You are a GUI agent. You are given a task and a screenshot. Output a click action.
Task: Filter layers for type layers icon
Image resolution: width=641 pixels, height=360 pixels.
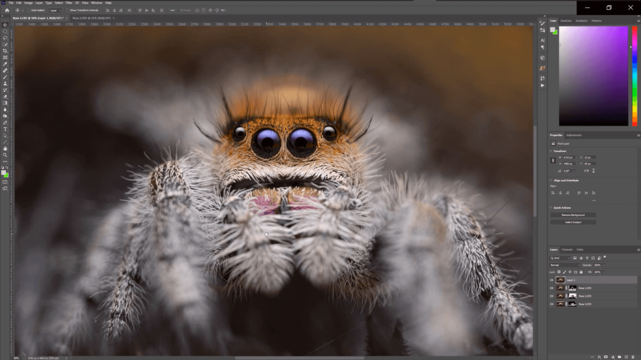click(x=587, y=258)
